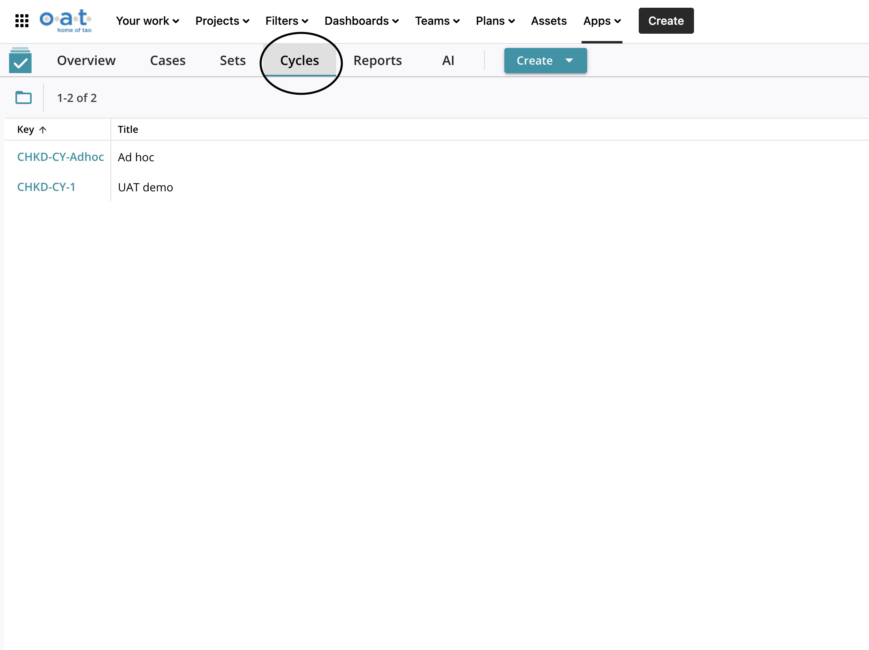Open the Reports tab
869x650 pixels.
(x=377, y=61)
